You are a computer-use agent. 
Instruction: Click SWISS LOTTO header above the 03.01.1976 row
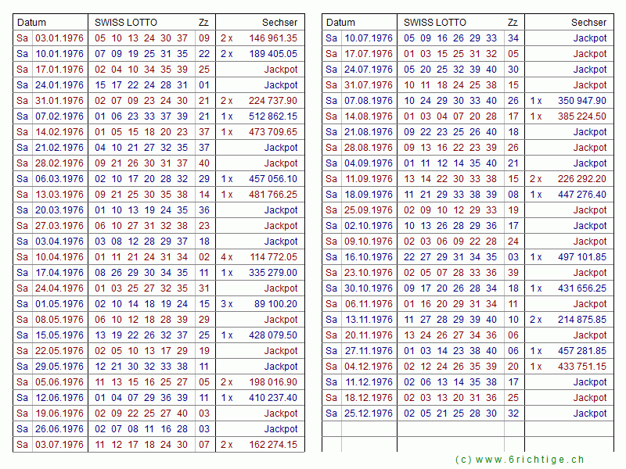point(124,23)
